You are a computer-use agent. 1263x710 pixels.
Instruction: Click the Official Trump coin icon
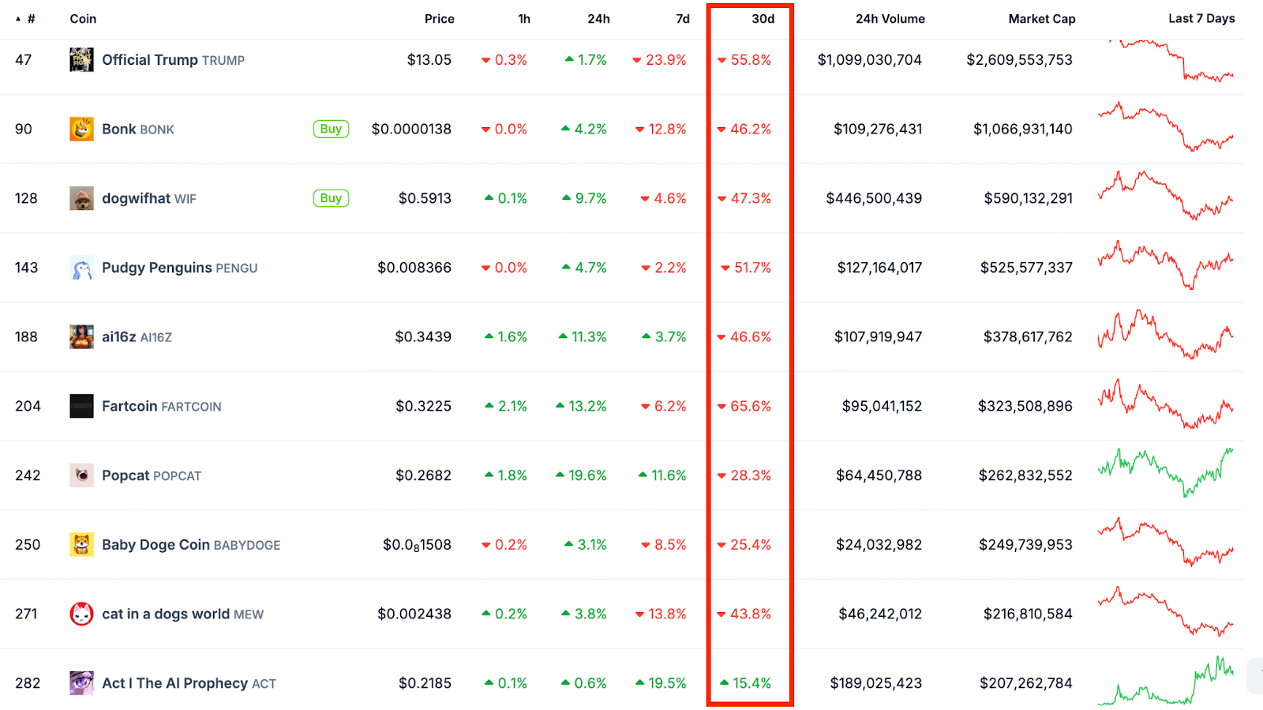point(81,60)
